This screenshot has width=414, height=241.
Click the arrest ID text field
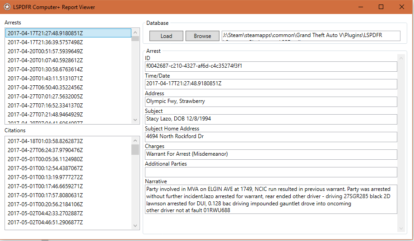tap(270, 66)
